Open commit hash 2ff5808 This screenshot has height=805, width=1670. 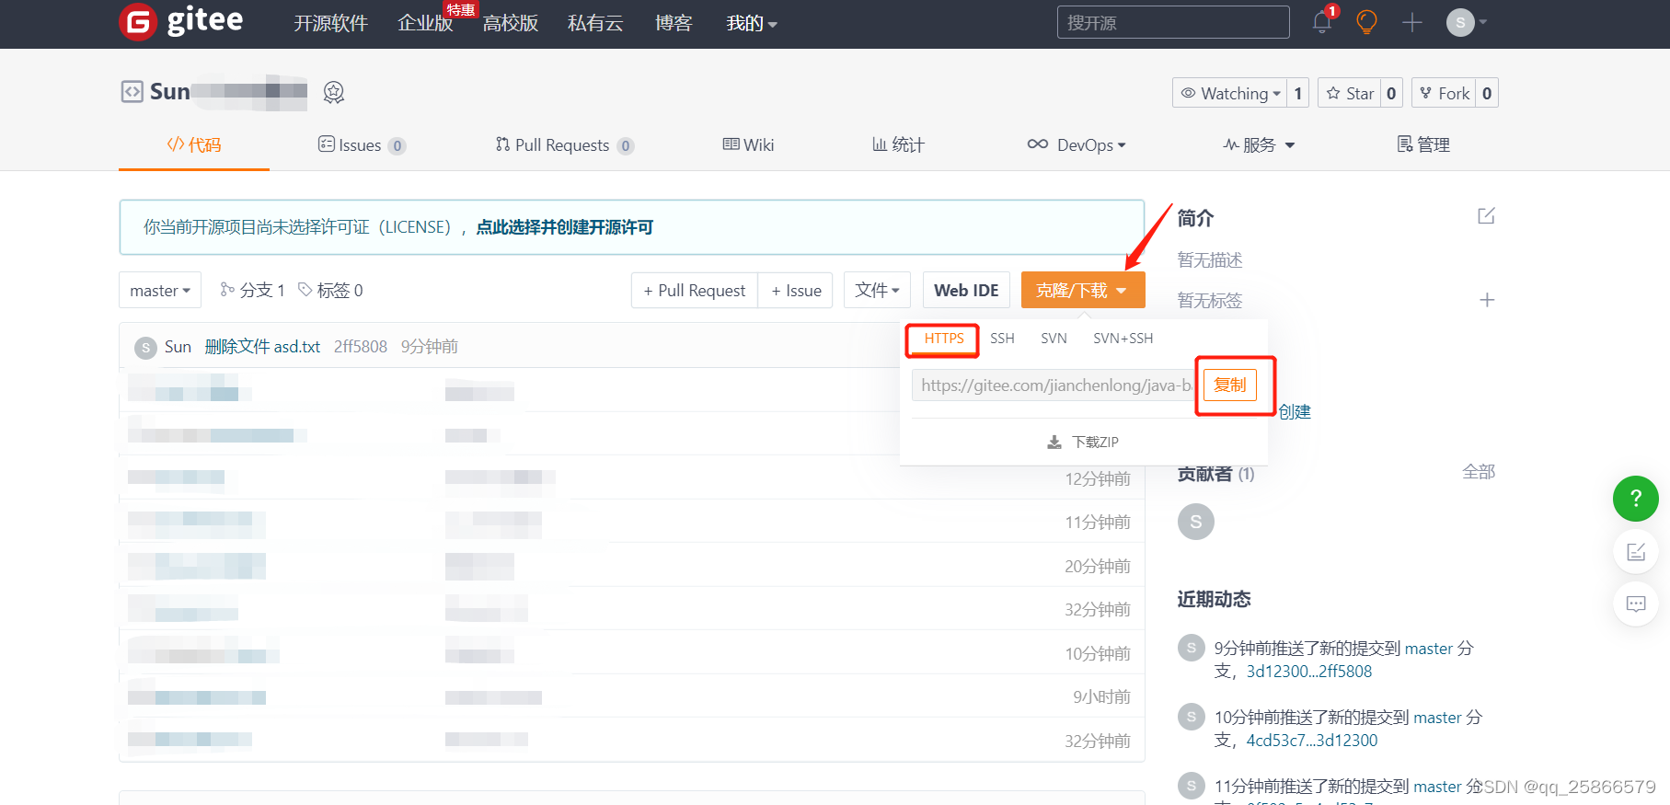(x=361, y=347)
